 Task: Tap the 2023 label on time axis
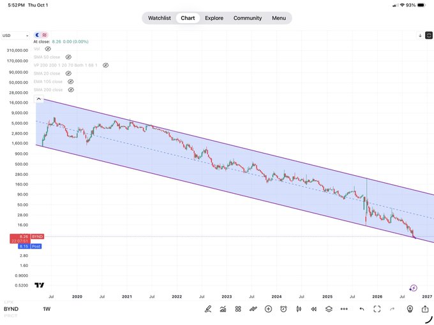click(x=227, y=296)
